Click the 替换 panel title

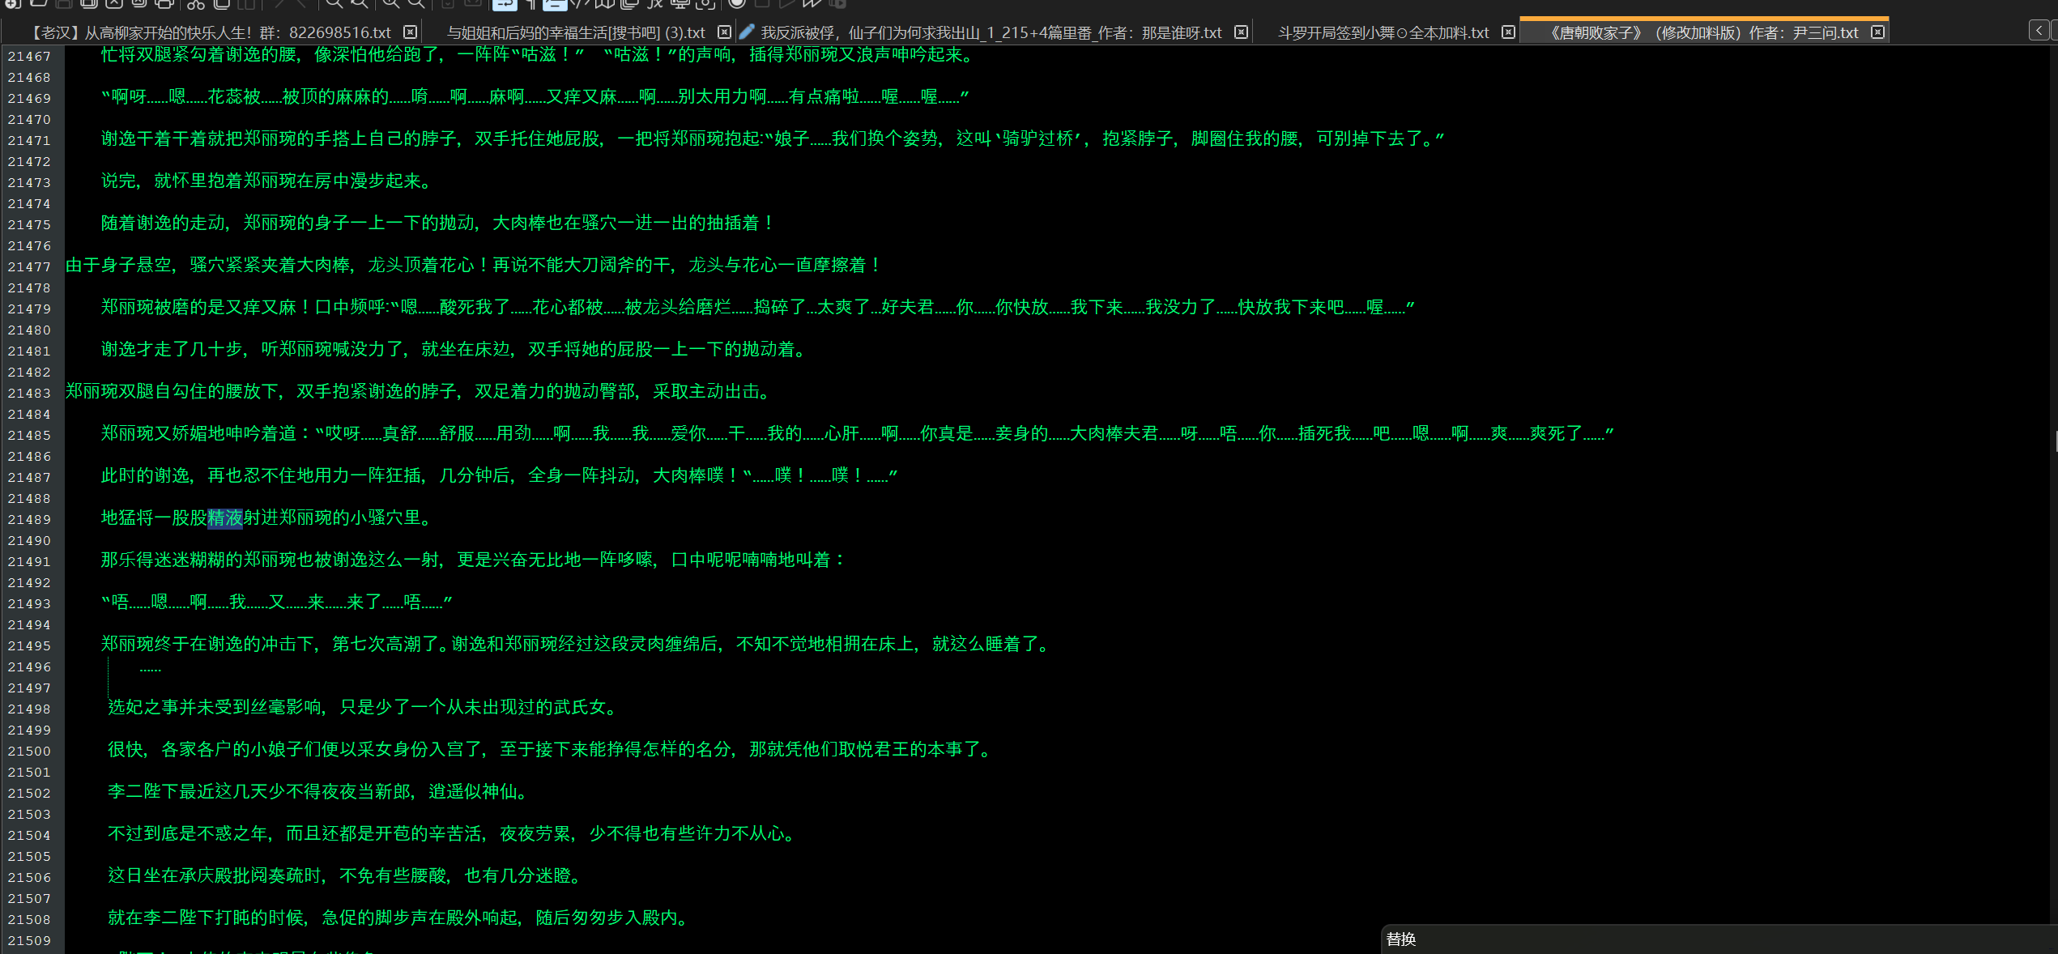1400,939
